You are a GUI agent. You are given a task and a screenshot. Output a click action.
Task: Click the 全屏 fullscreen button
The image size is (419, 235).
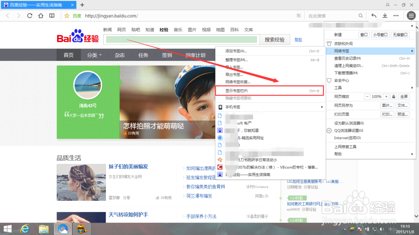(x=404, y=97)
